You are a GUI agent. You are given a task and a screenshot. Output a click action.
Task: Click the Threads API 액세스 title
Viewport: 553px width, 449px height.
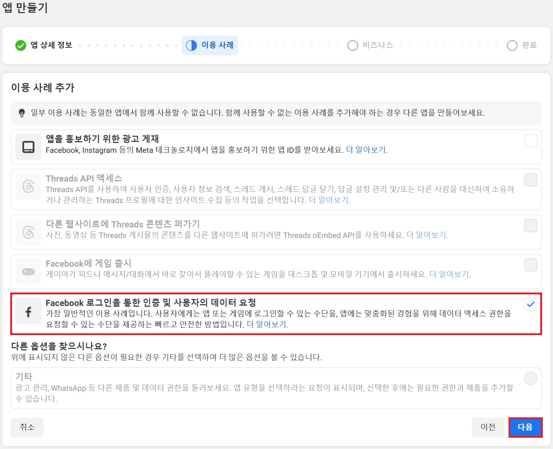coord(84,178)
